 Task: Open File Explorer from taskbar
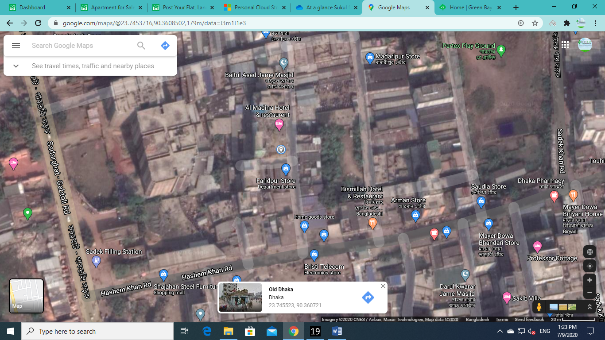[x=228, y=331]
